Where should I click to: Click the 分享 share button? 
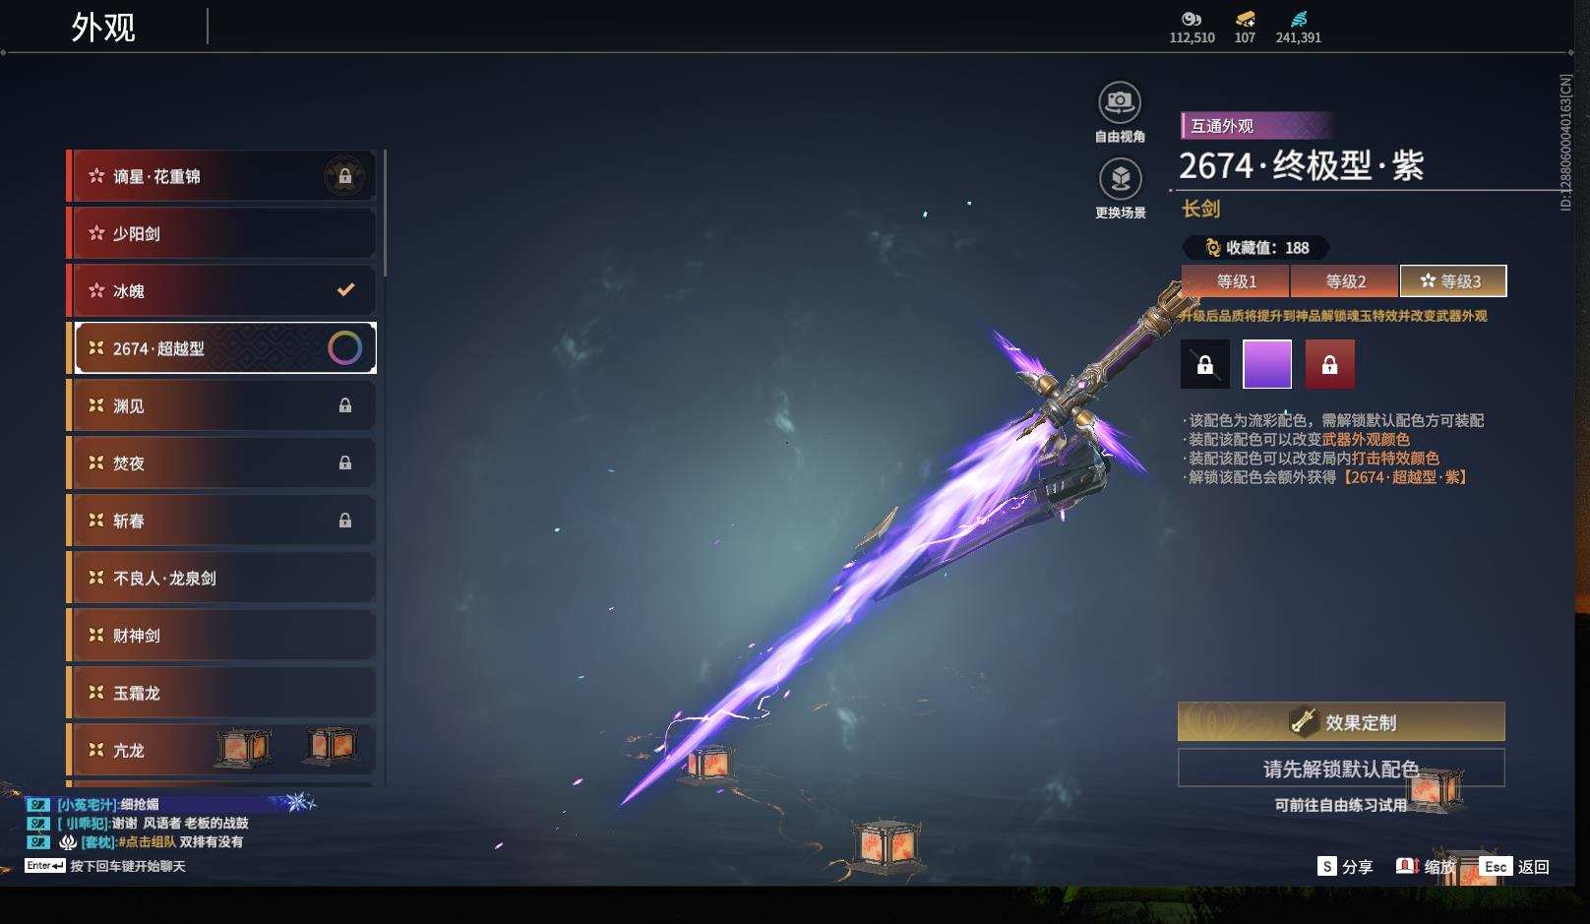coord(1345,867)
